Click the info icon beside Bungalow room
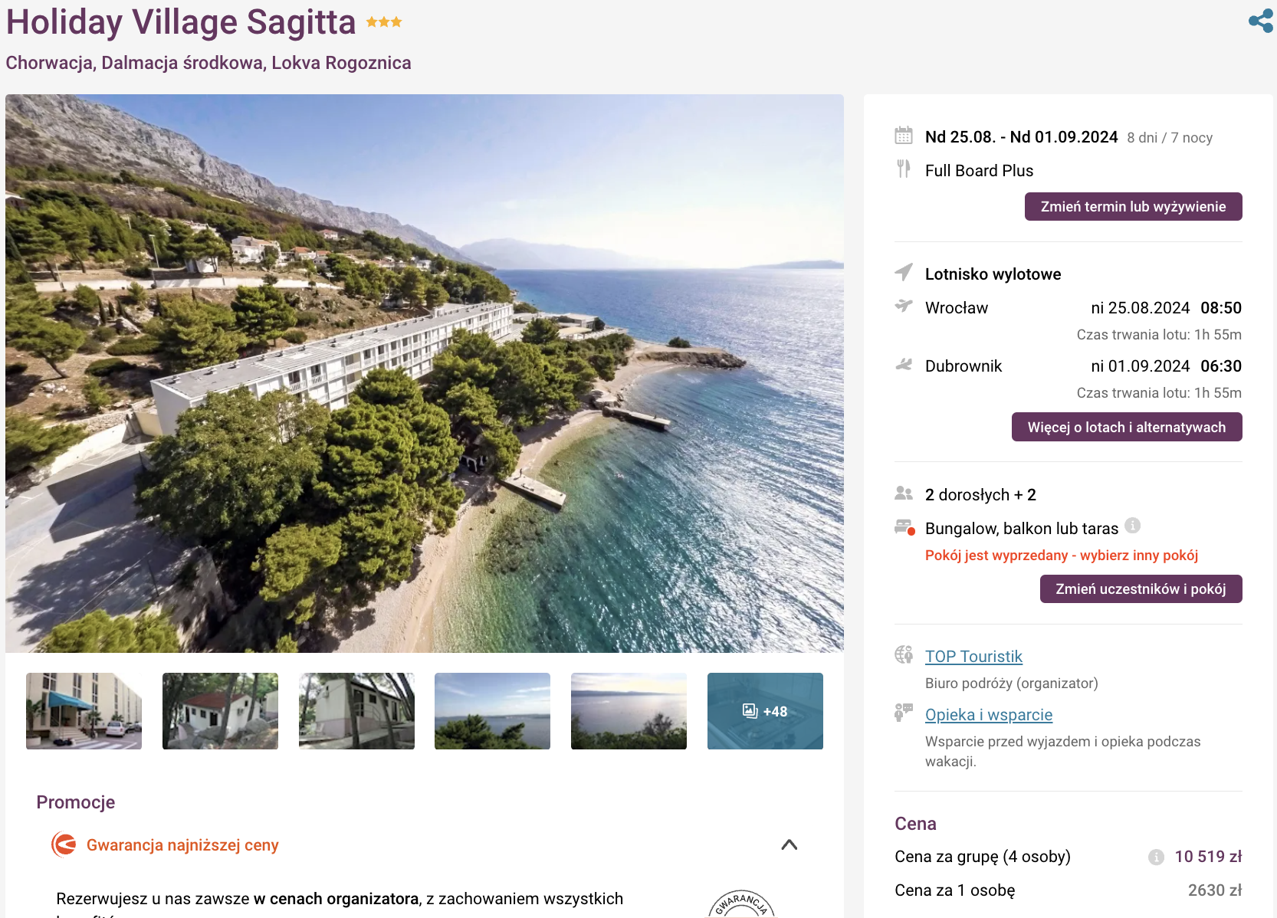The height and width of the screenshot is (918, 1277). pyautogui.click(x=1132, y=526)
